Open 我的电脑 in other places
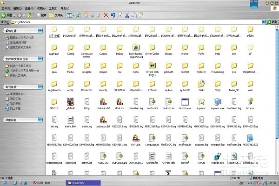Image resolution: width=279 pixels, height=186 pixels. pos(15,103)
